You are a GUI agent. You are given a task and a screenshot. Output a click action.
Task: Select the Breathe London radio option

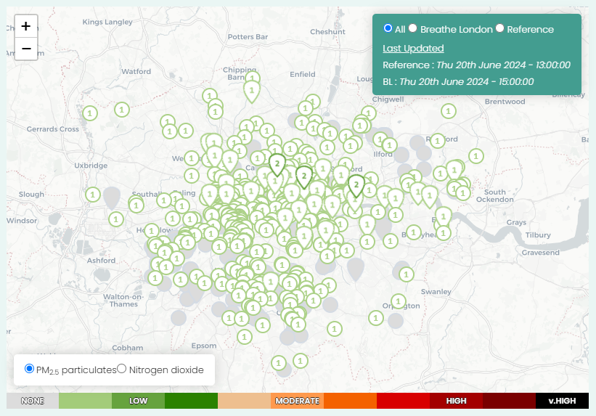(412, 28)
